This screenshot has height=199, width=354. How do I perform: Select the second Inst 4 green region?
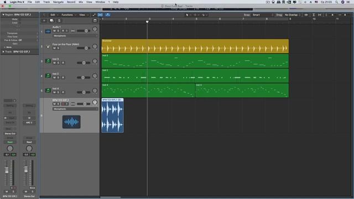pyautogui.click(x=242, y=91)
